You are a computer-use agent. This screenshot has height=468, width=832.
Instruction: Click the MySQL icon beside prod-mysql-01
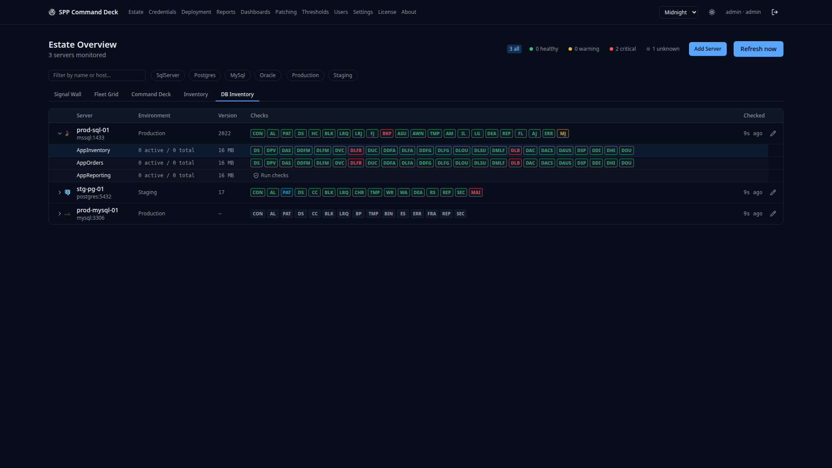coord(68,214)
